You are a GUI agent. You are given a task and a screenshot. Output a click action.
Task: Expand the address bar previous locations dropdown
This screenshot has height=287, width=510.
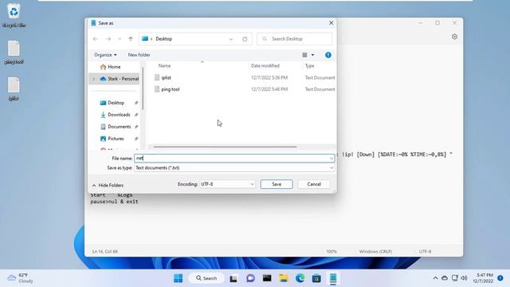[231, 39]
